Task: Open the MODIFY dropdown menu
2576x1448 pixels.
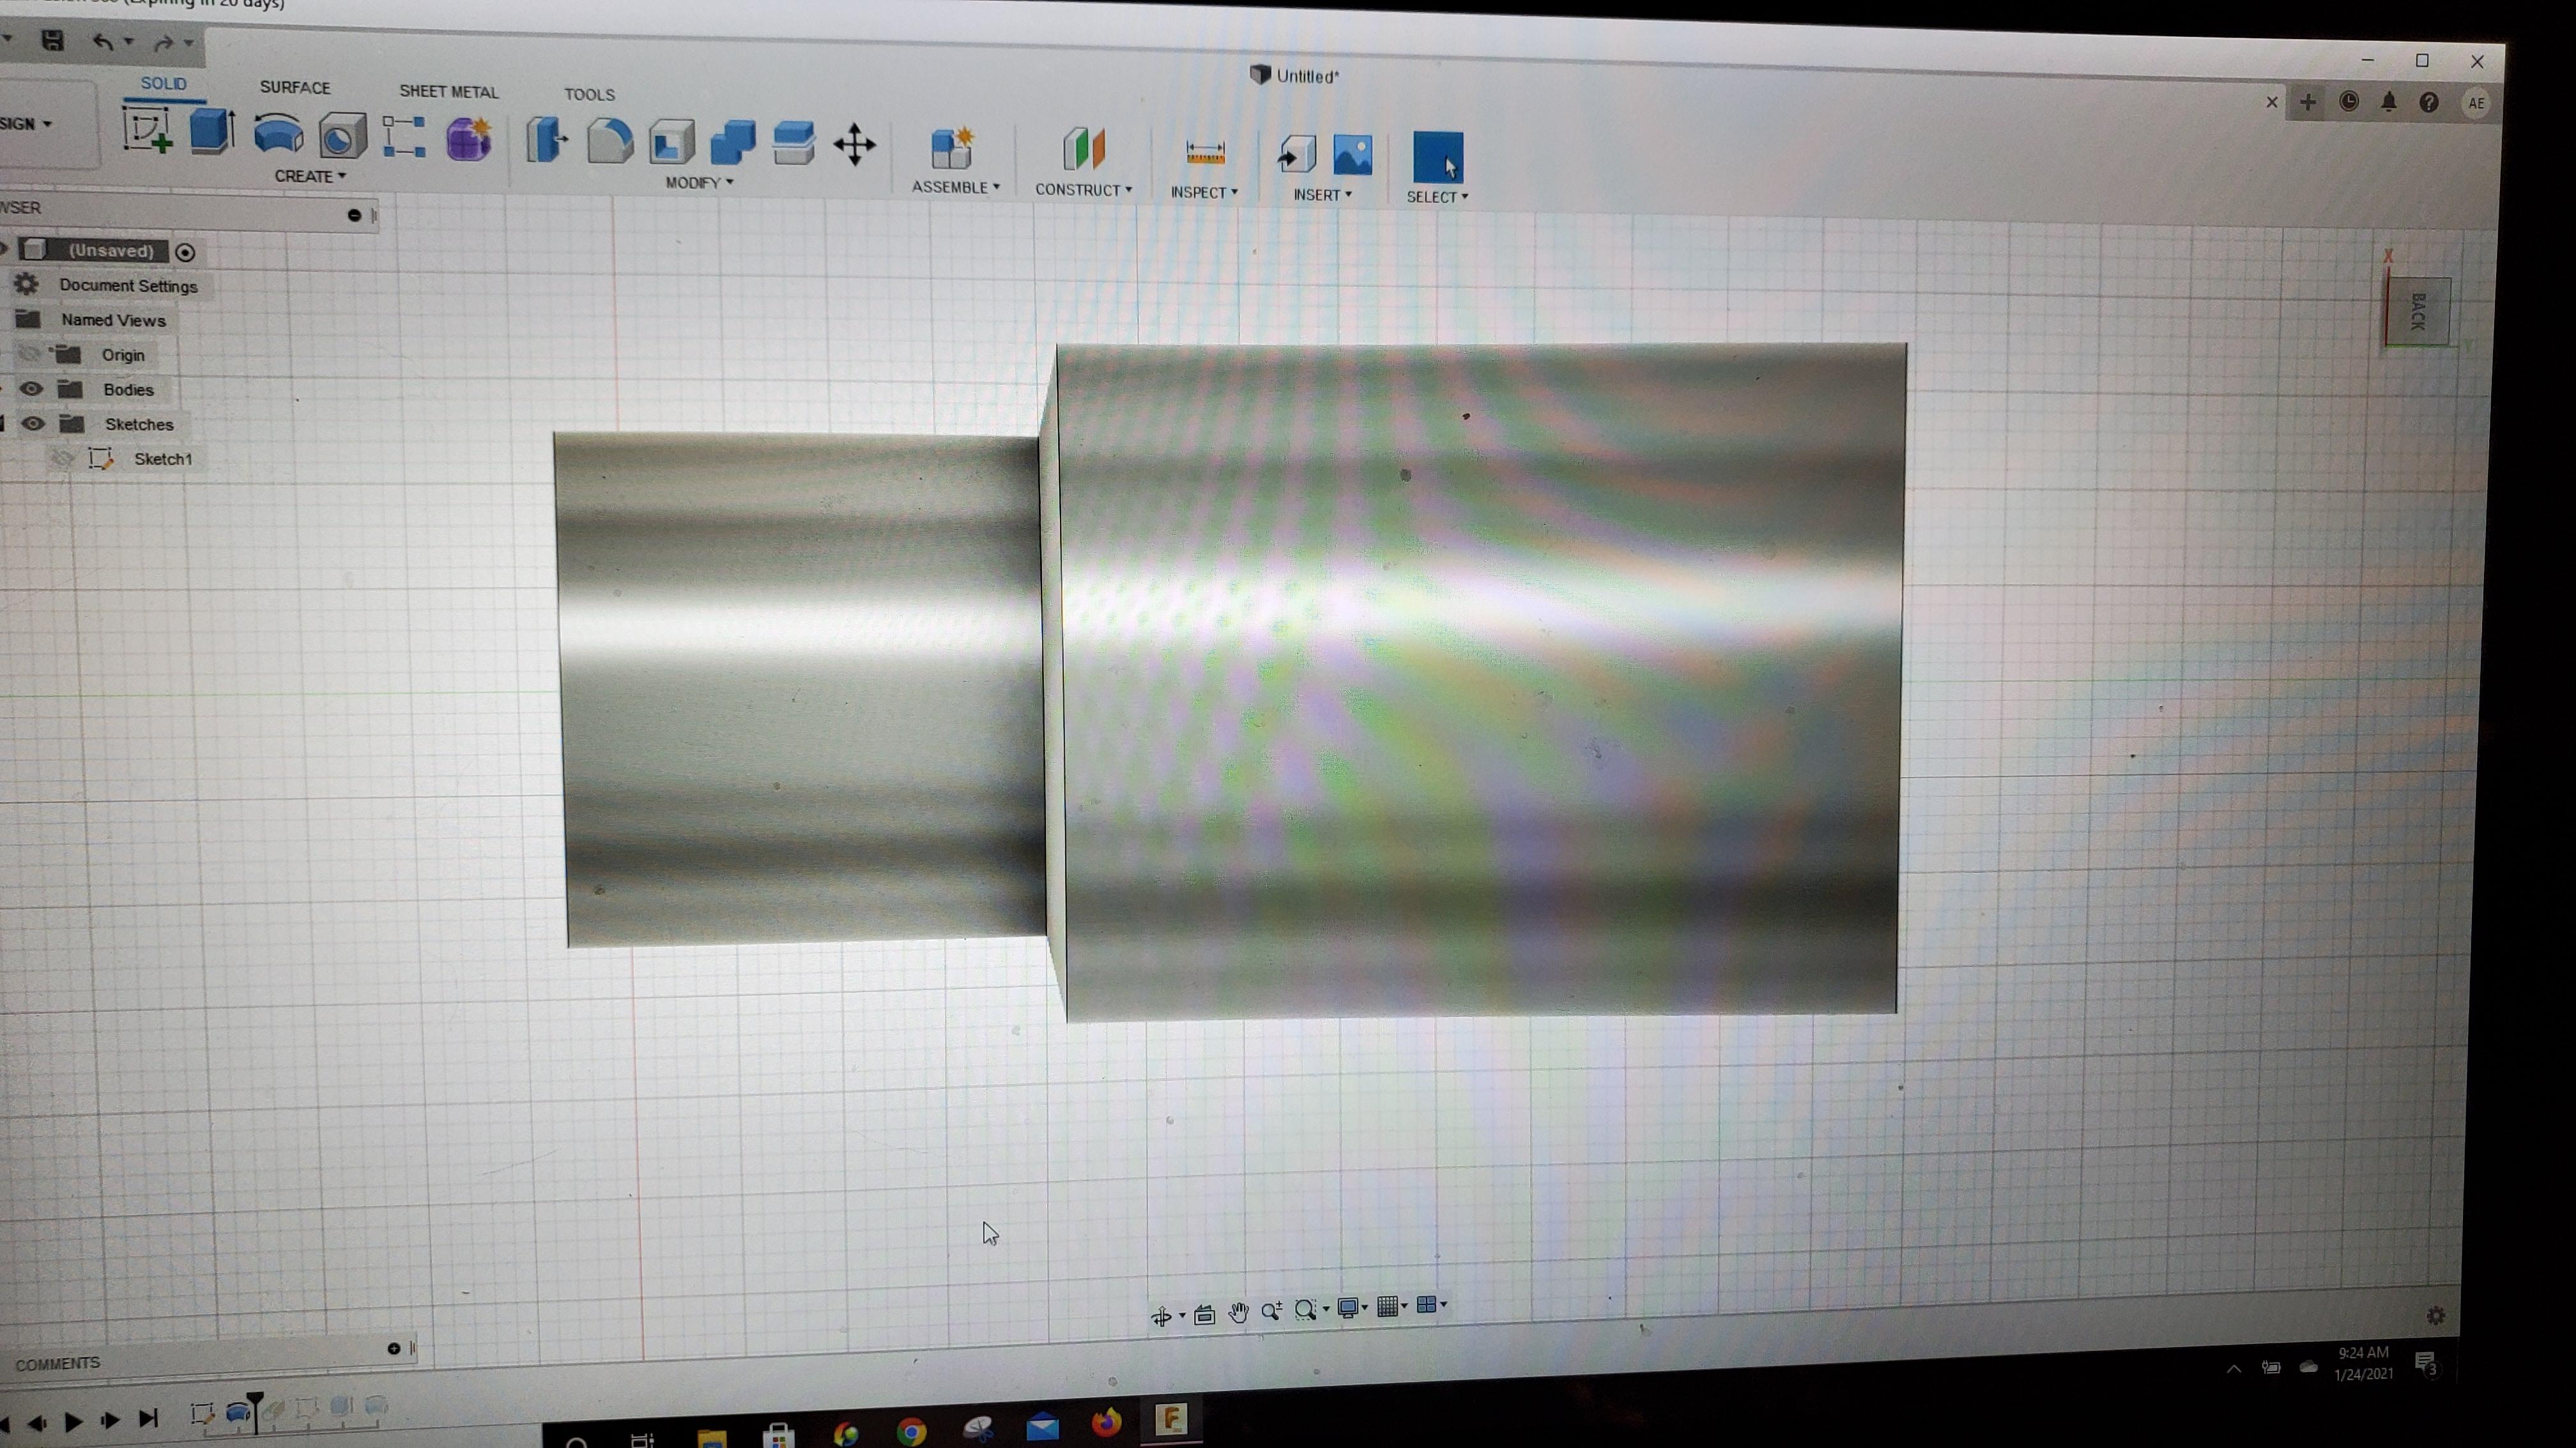Action: (699, 183)
